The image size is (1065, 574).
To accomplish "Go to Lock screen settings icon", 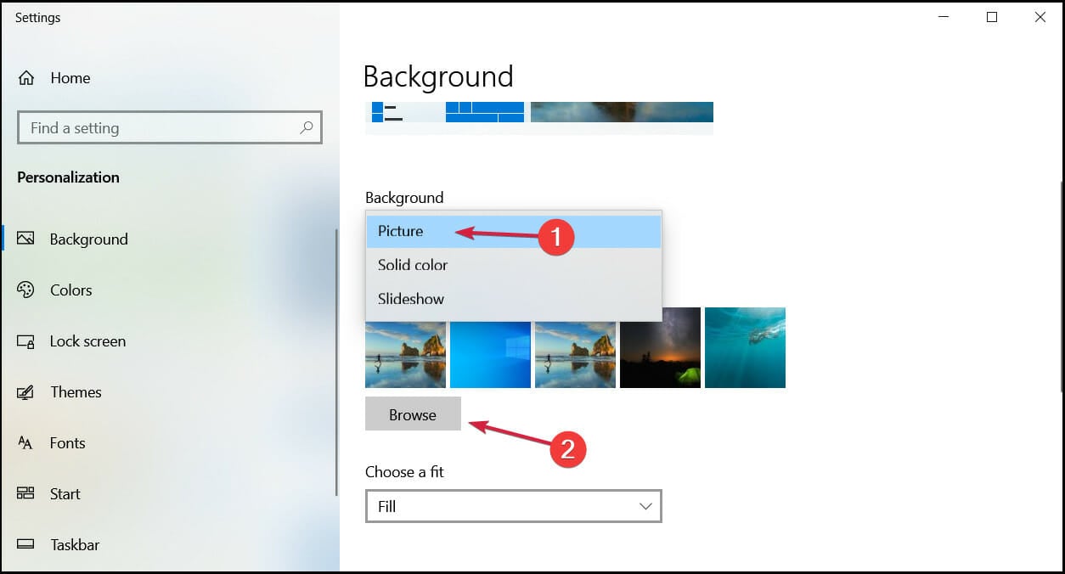I will [25, 341].
